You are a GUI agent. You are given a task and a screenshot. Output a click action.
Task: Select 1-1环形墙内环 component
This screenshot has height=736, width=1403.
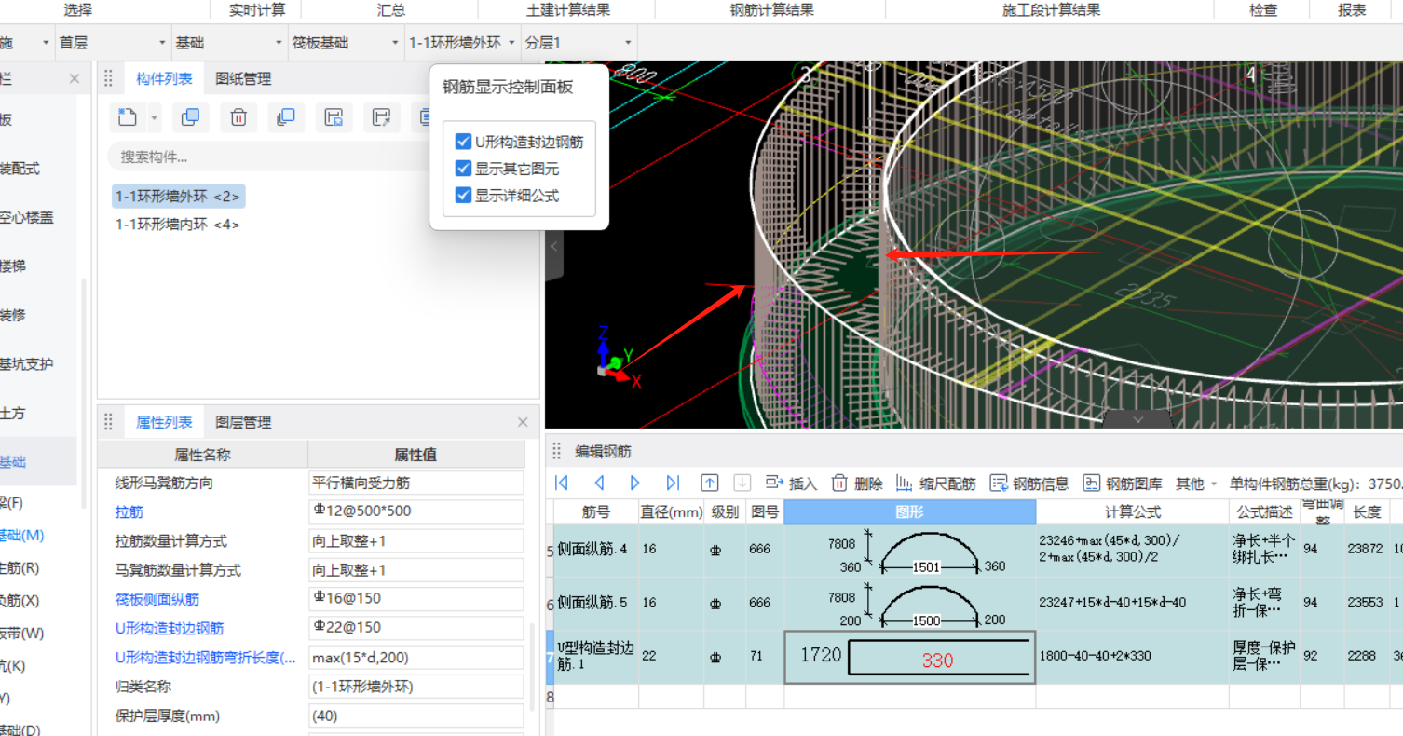[178, 225]
